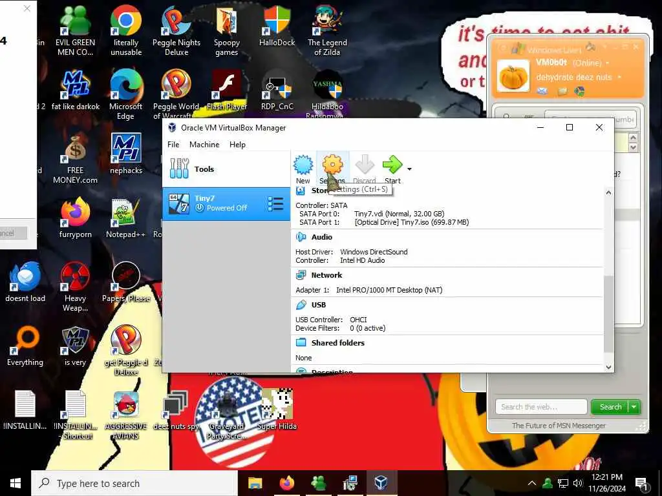
Task: Click the 'Type here to search' taskbar box
Action: (x=134, y=483)
